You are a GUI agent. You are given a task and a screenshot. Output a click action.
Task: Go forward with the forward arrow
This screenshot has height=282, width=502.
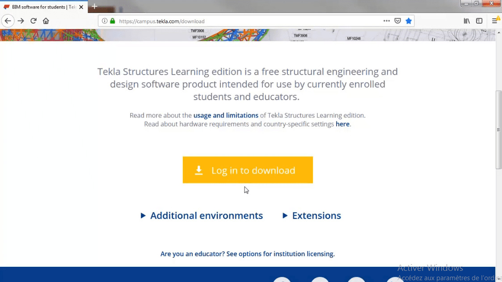21,21
